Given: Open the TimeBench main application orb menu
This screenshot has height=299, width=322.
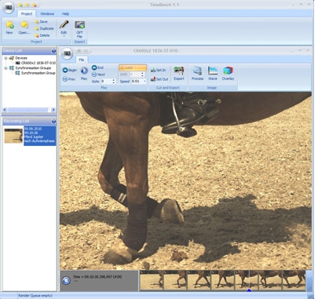Looking at the screenshot, I should point(9,7).
